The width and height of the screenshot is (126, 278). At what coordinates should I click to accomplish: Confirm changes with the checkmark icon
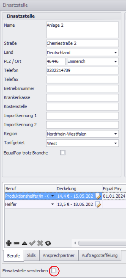(x=32, y=243)
